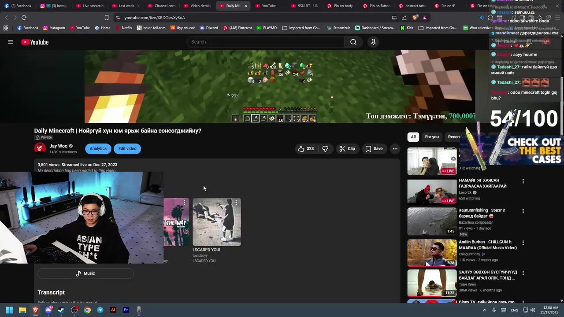Image resolution: width=564 pixels, height=317 pixels.
Task: Open File Explorer from the taskbar
Action: (x=22, y=310)
